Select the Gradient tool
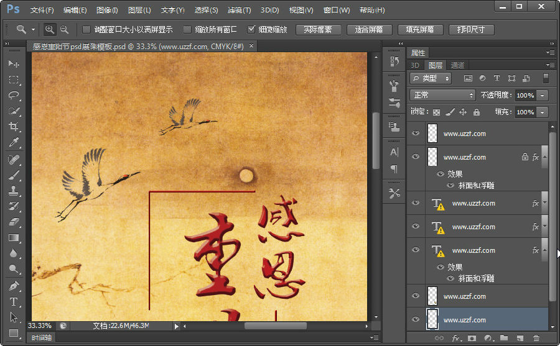560x346 pixels. point(14,238)
